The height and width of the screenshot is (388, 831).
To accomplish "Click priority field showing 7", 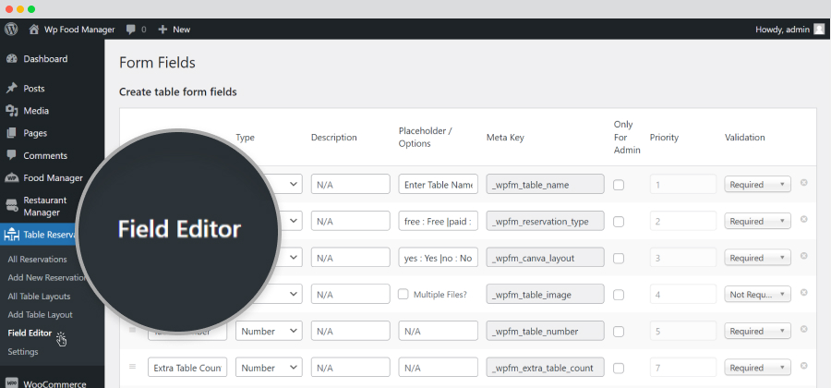I will pyautogui.click(x=683, y=368).
